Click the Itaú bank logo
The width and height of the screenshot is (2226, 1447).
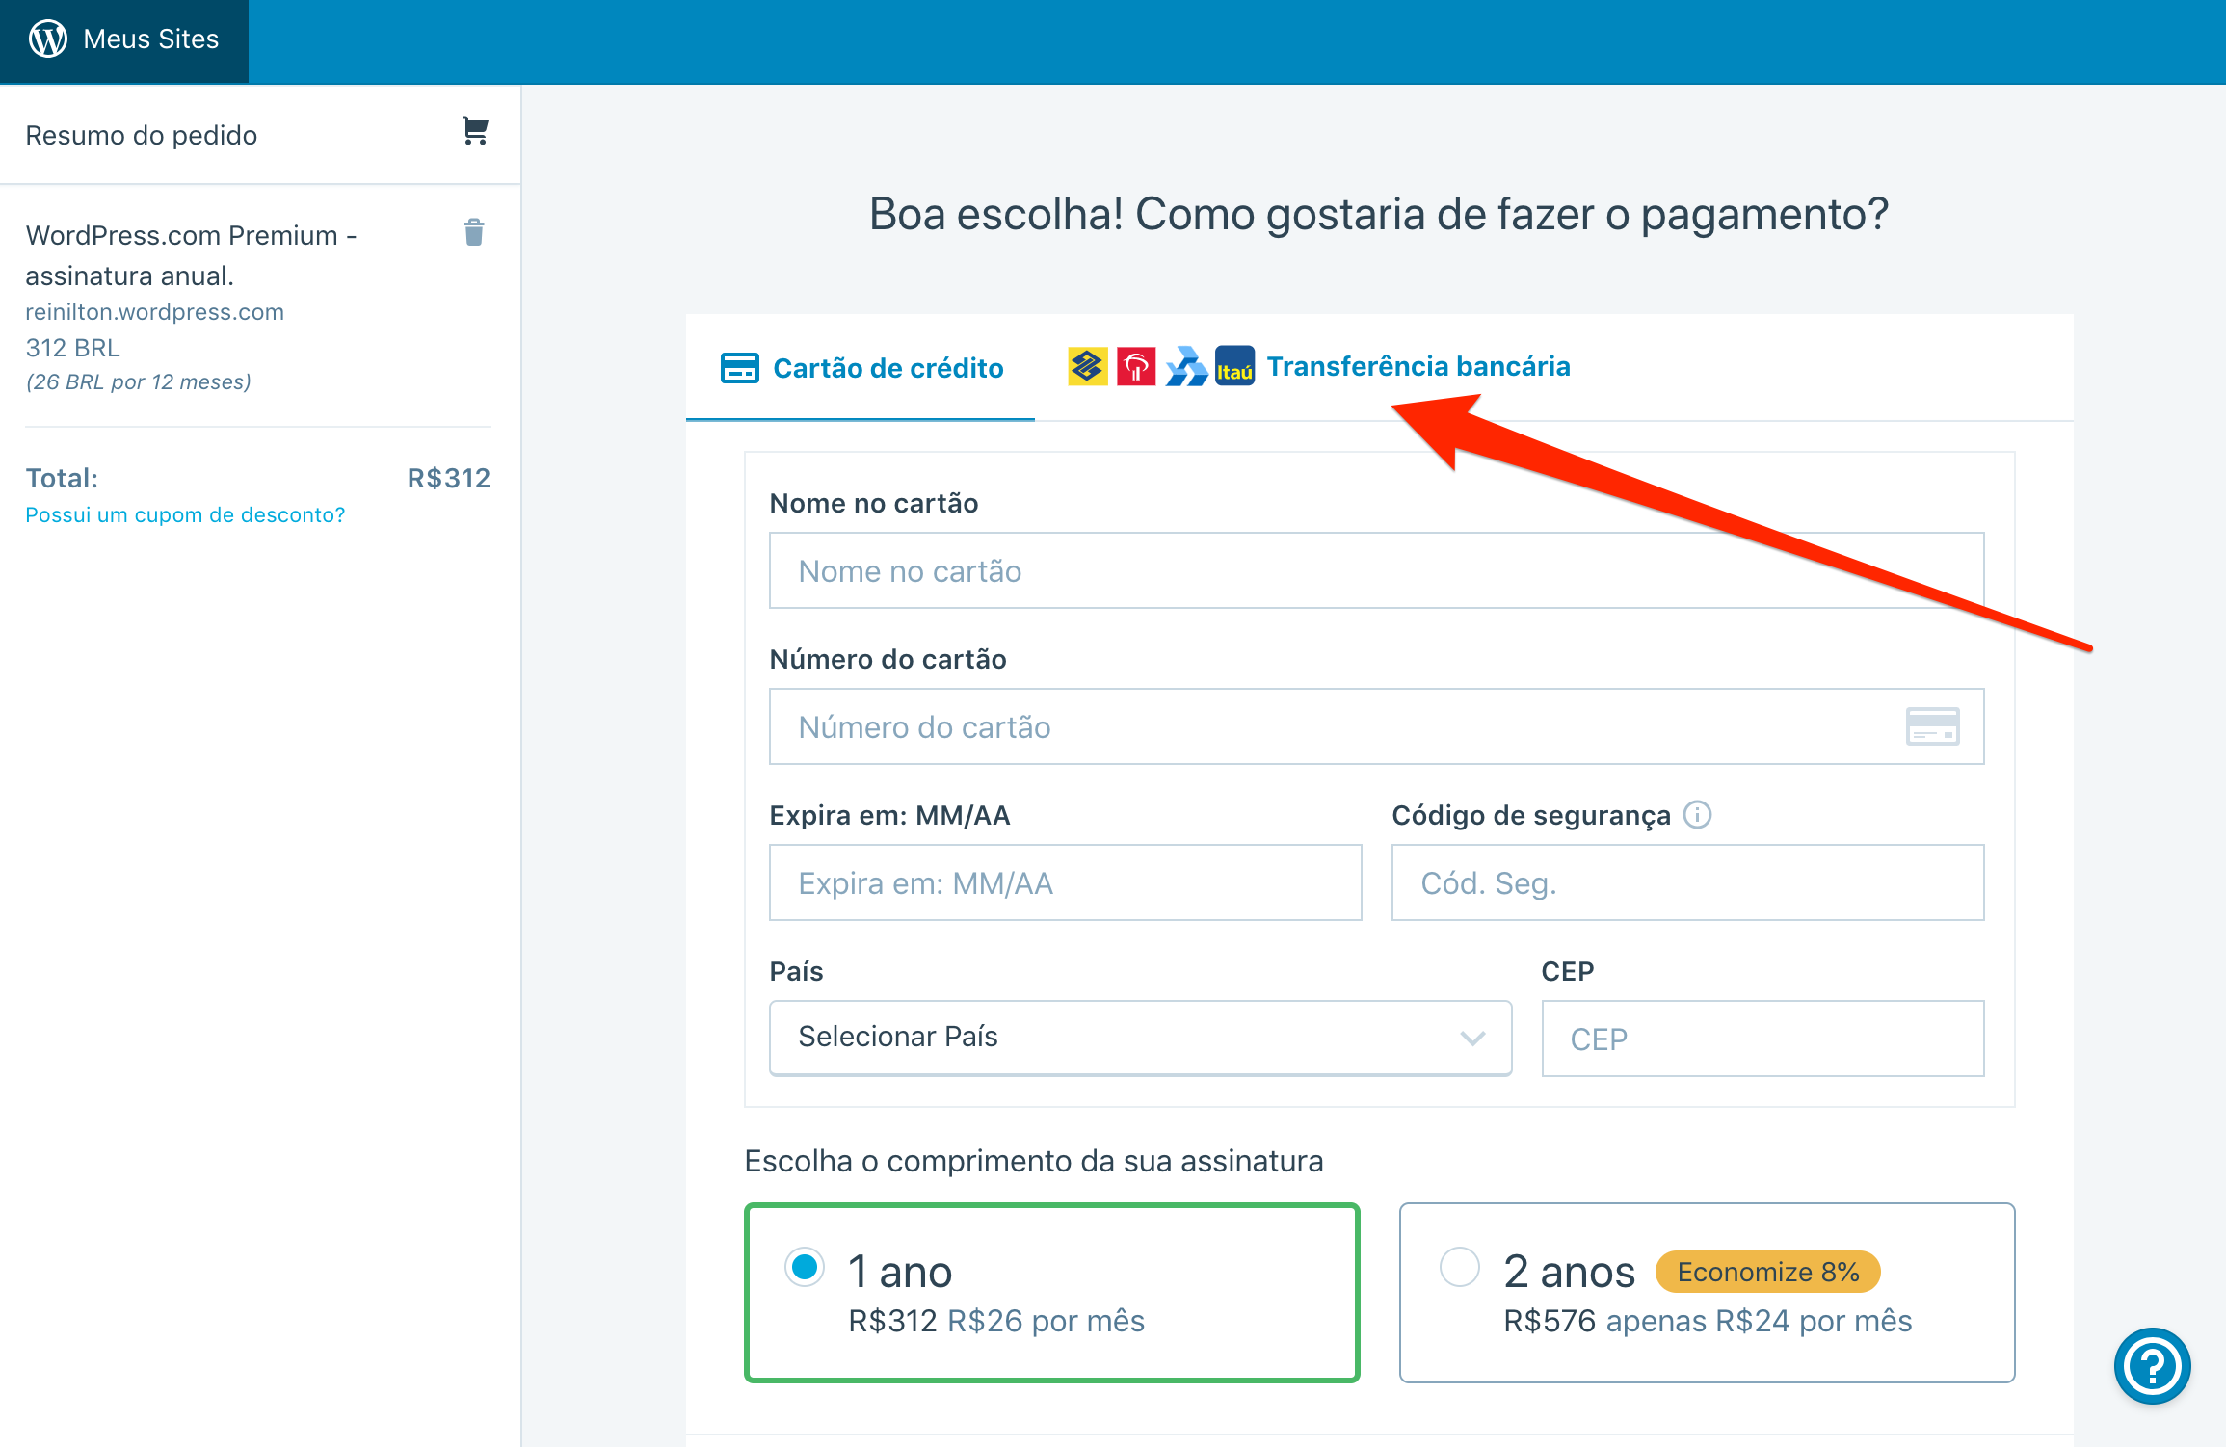pos(1233,366)
